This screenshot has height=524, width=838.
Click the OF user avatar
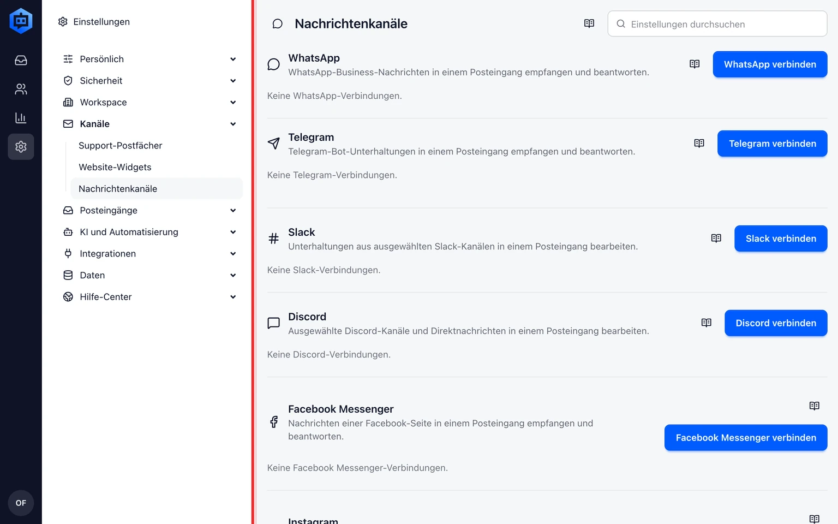coord(21,503)
